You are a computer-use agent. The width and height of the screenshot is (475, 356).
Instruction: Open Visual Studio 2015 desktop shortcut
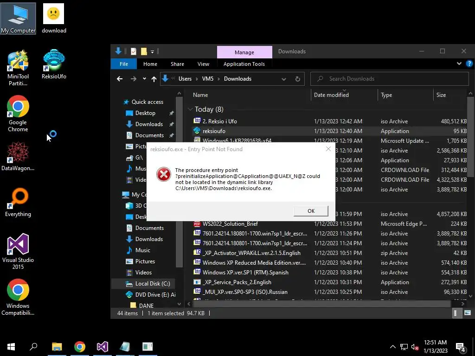(x=18, y=251)
